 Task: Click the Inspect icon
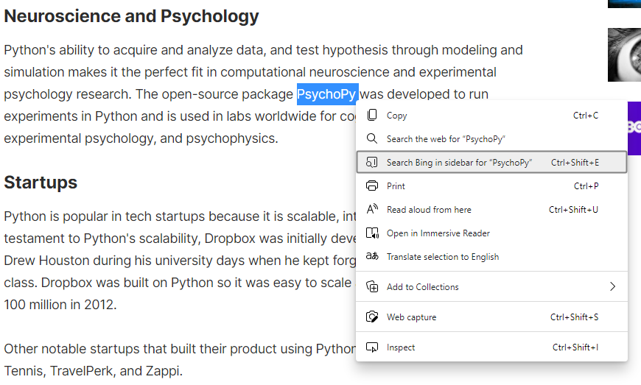tap(372, 347)
